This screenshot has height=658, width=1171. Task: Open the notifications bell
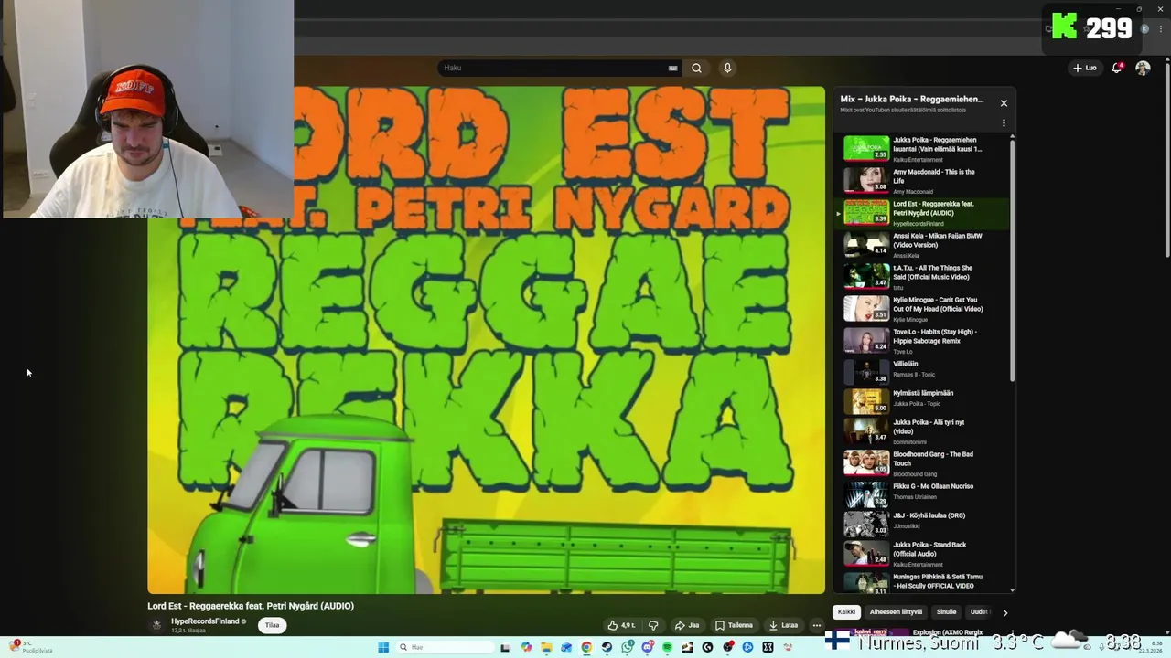1117,68
